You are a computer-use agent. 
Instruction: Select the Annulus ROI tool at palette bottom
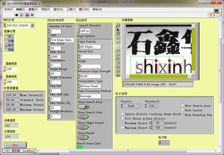[118, 75]
